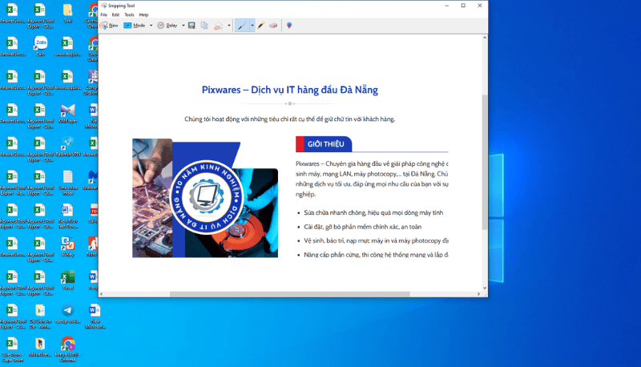Expand the Mode dropdown arrow
This screenshot has width=641, height=367.
[x=151, y=26]
